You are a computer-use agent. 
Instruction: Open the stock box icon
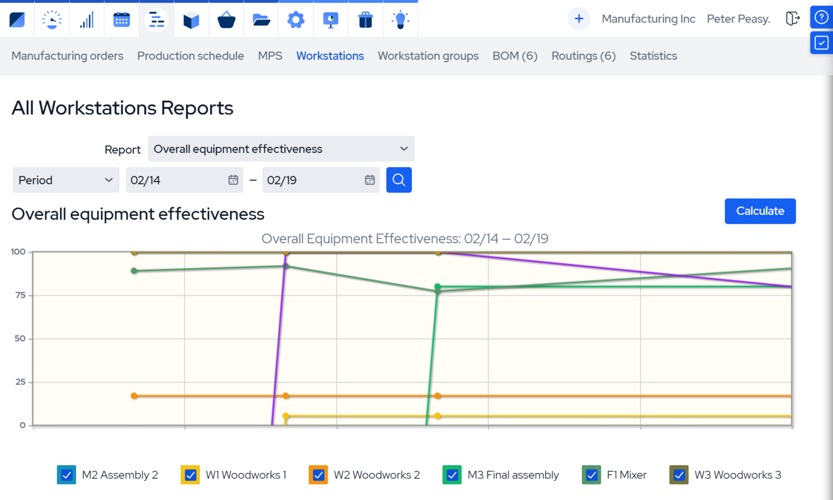(191, 21)
